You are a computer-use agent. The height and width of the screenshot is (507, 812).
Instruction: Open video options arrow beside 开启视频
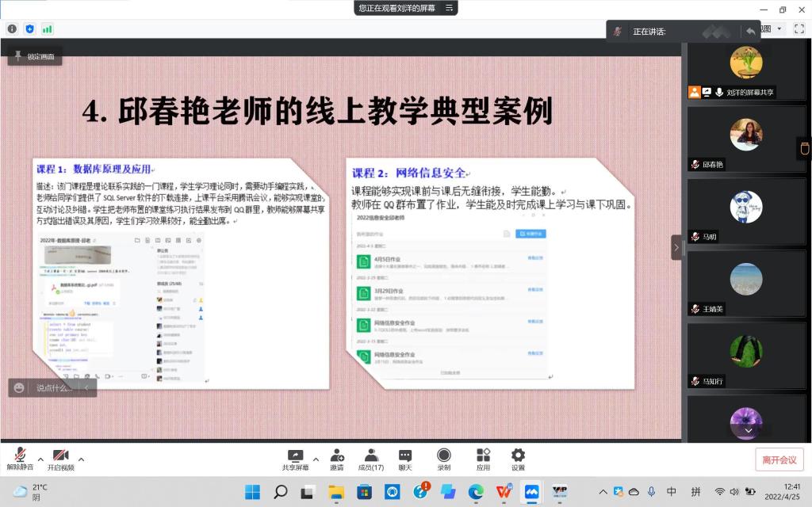click(x=81, y=459)
